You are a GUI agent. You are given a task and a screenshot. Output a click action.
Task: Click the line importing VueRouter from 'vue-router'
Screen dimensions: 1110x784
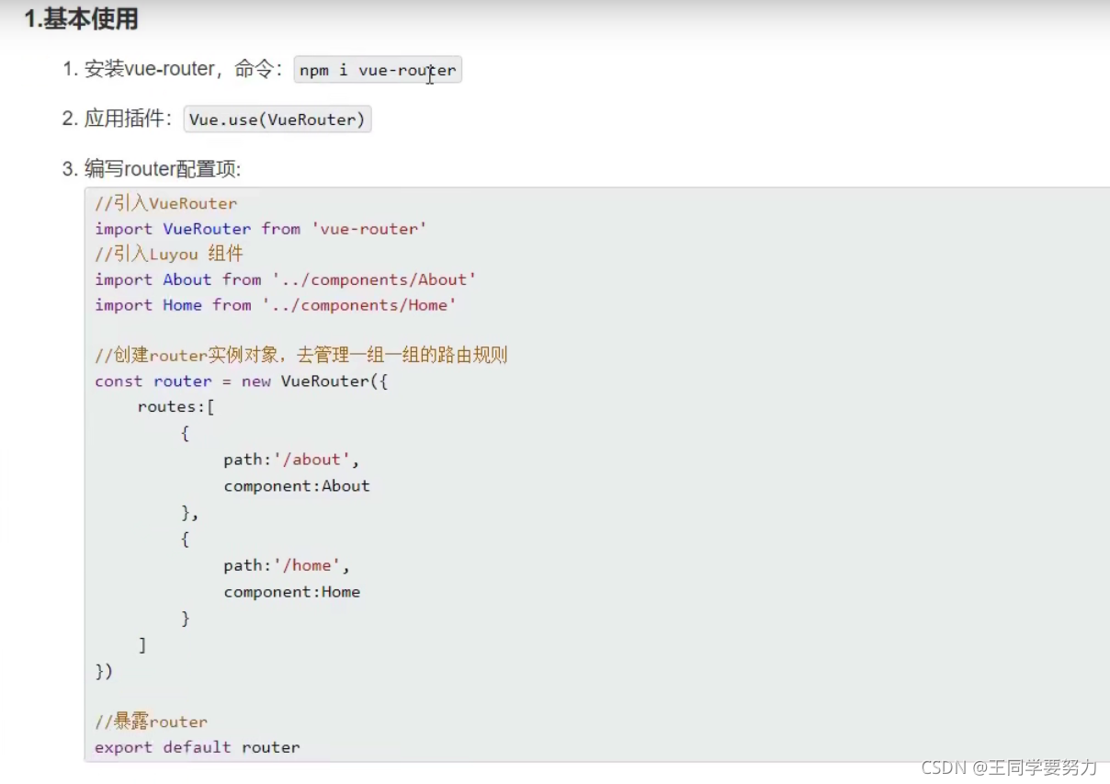point(261,229)
